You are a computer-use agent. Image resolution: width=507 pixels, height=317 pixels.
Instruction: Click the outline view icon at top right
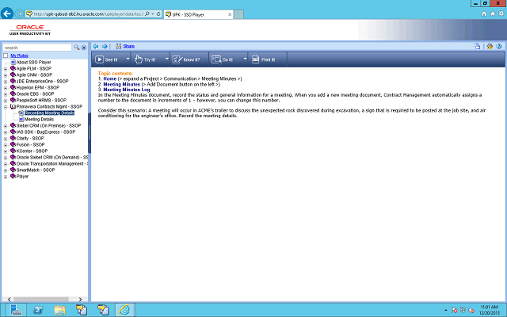477,47
